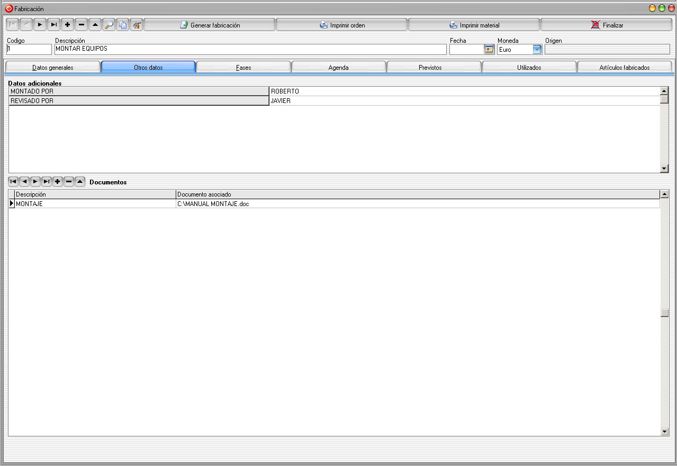Open the Fases tab
Screen dimensions: 677x466
click(x=243, y=68)
